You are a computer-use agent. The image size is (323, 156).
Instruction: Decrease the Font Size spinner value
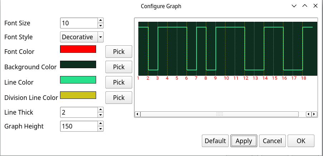pos(100,26)
